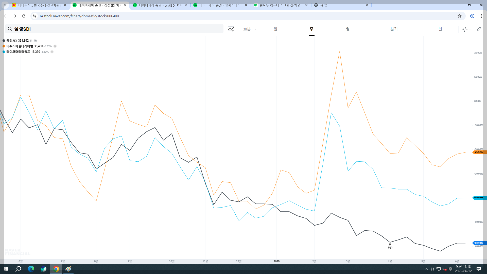Image resolution: width=487 pixels, height=274 pixels.
Task: Open the site info icon in the address bar
Action: click(x=35, y=16)
